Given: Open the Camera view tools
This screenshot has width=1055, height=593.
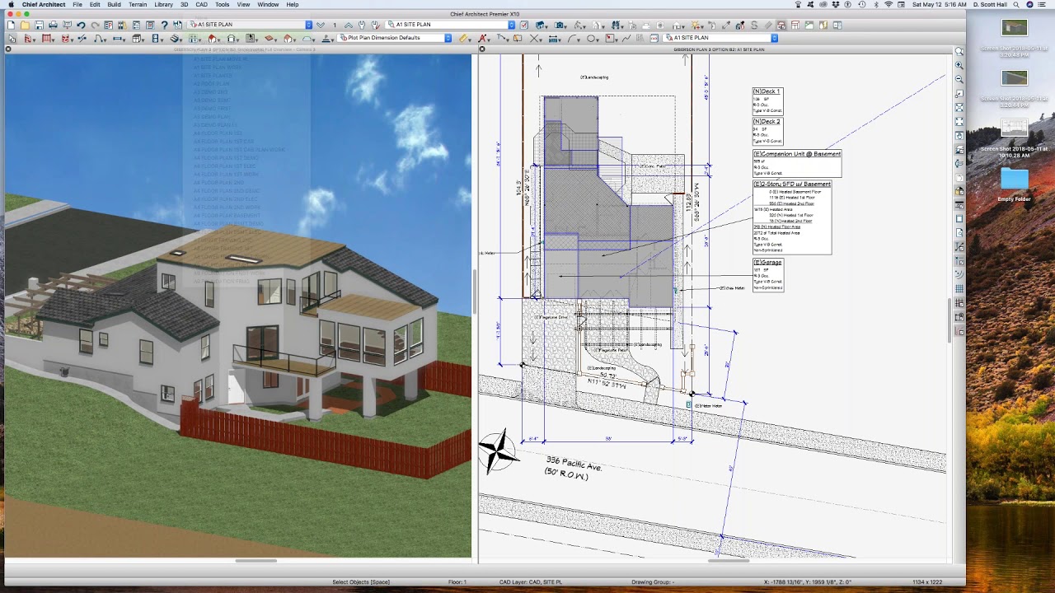Looking at the screenshot, I should (558, 25).
